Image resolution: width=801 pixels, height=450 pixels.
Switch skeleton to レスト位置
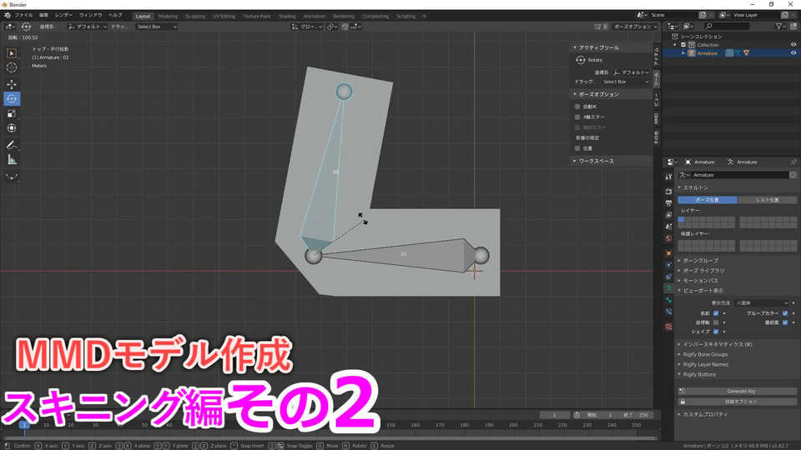(x=768, y=200)
